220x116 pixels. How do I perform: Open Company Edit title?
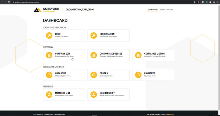63,54
